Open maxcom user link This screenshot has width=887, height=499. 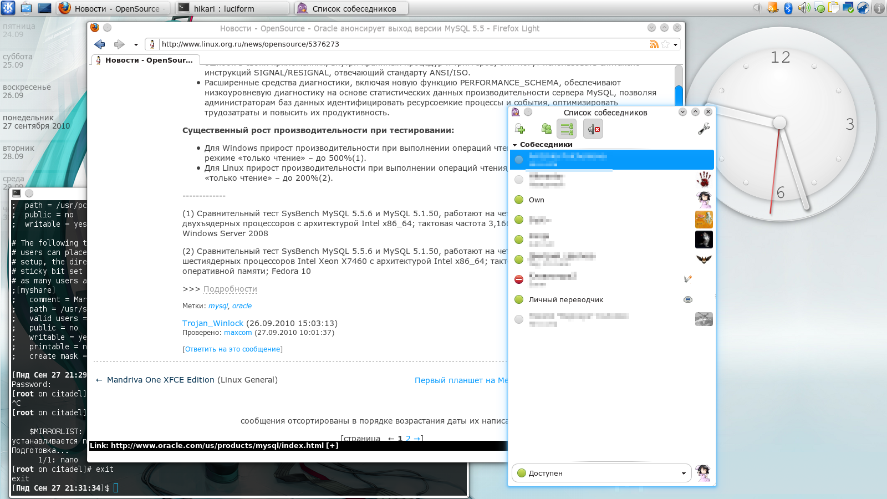coord(238,333)
